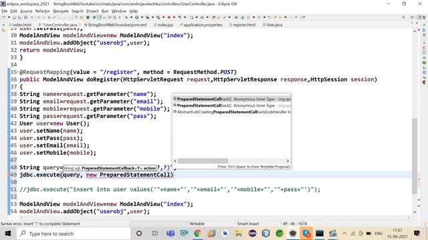Click the clock showing 17:27 in the tray

pyautogui.click(x=397, y=231)
